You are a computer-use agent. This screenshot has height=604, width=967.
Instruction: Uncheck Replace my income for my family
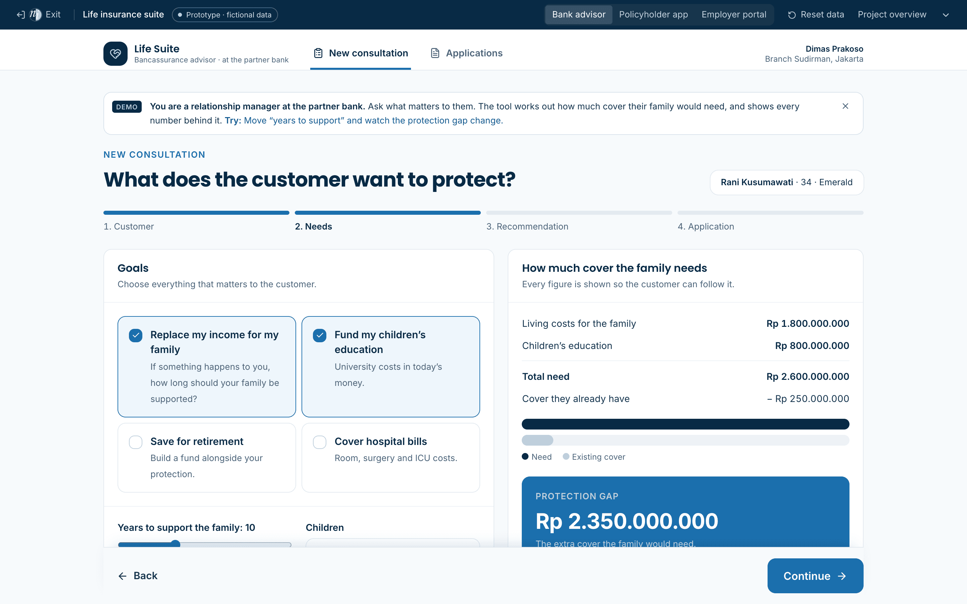click(136, 335)
